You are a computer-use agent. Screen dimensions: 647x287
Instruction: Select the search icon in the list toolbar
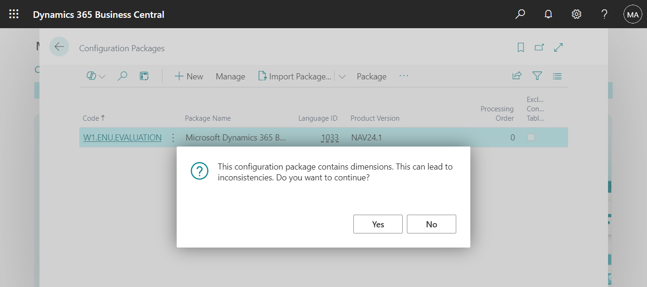[x=122, y=76]
